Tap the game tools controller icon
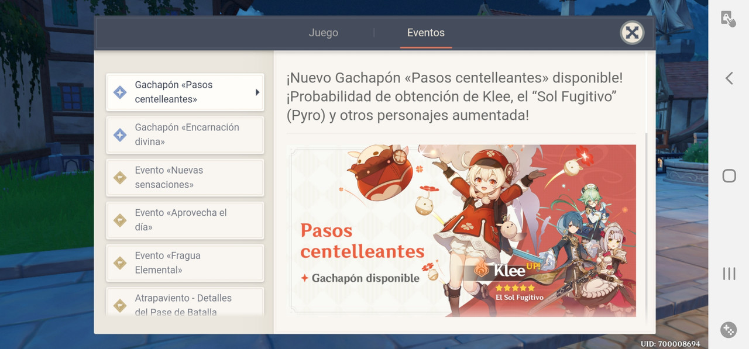The width and height of the screenshot is (749, 349). (x=729, y=330)
